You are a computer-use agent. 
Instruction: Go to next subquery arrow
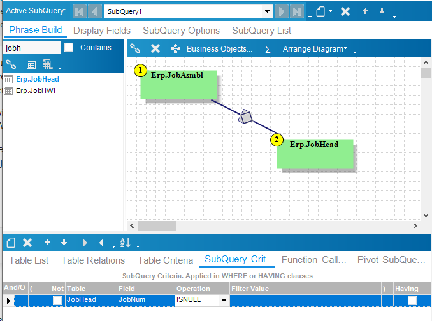pos(281,11)
